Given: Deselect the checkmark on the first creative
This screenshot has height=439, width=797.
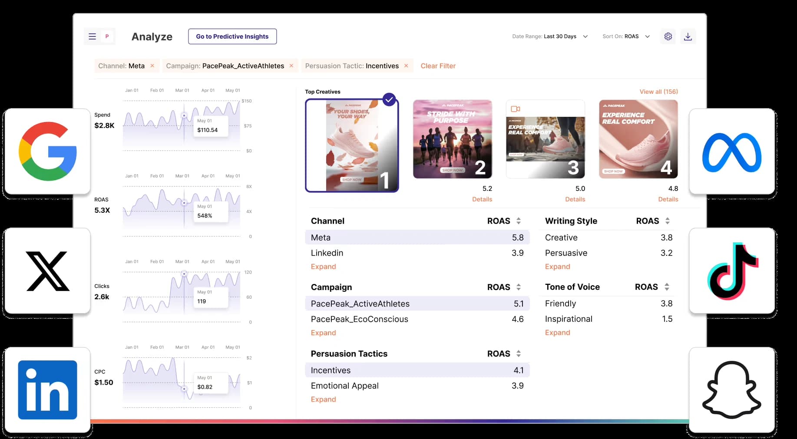Looking at the screenshot, I should 389,99.
